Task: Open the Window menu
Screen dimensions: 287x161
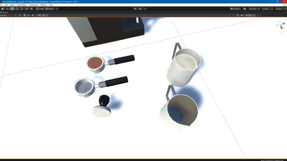Action: point(43,5)
